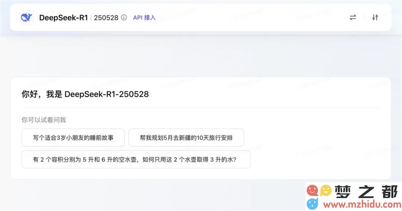Screen dimensions: 402x211
Task: Click the switch model arrows icon
Action: point(353,17)
